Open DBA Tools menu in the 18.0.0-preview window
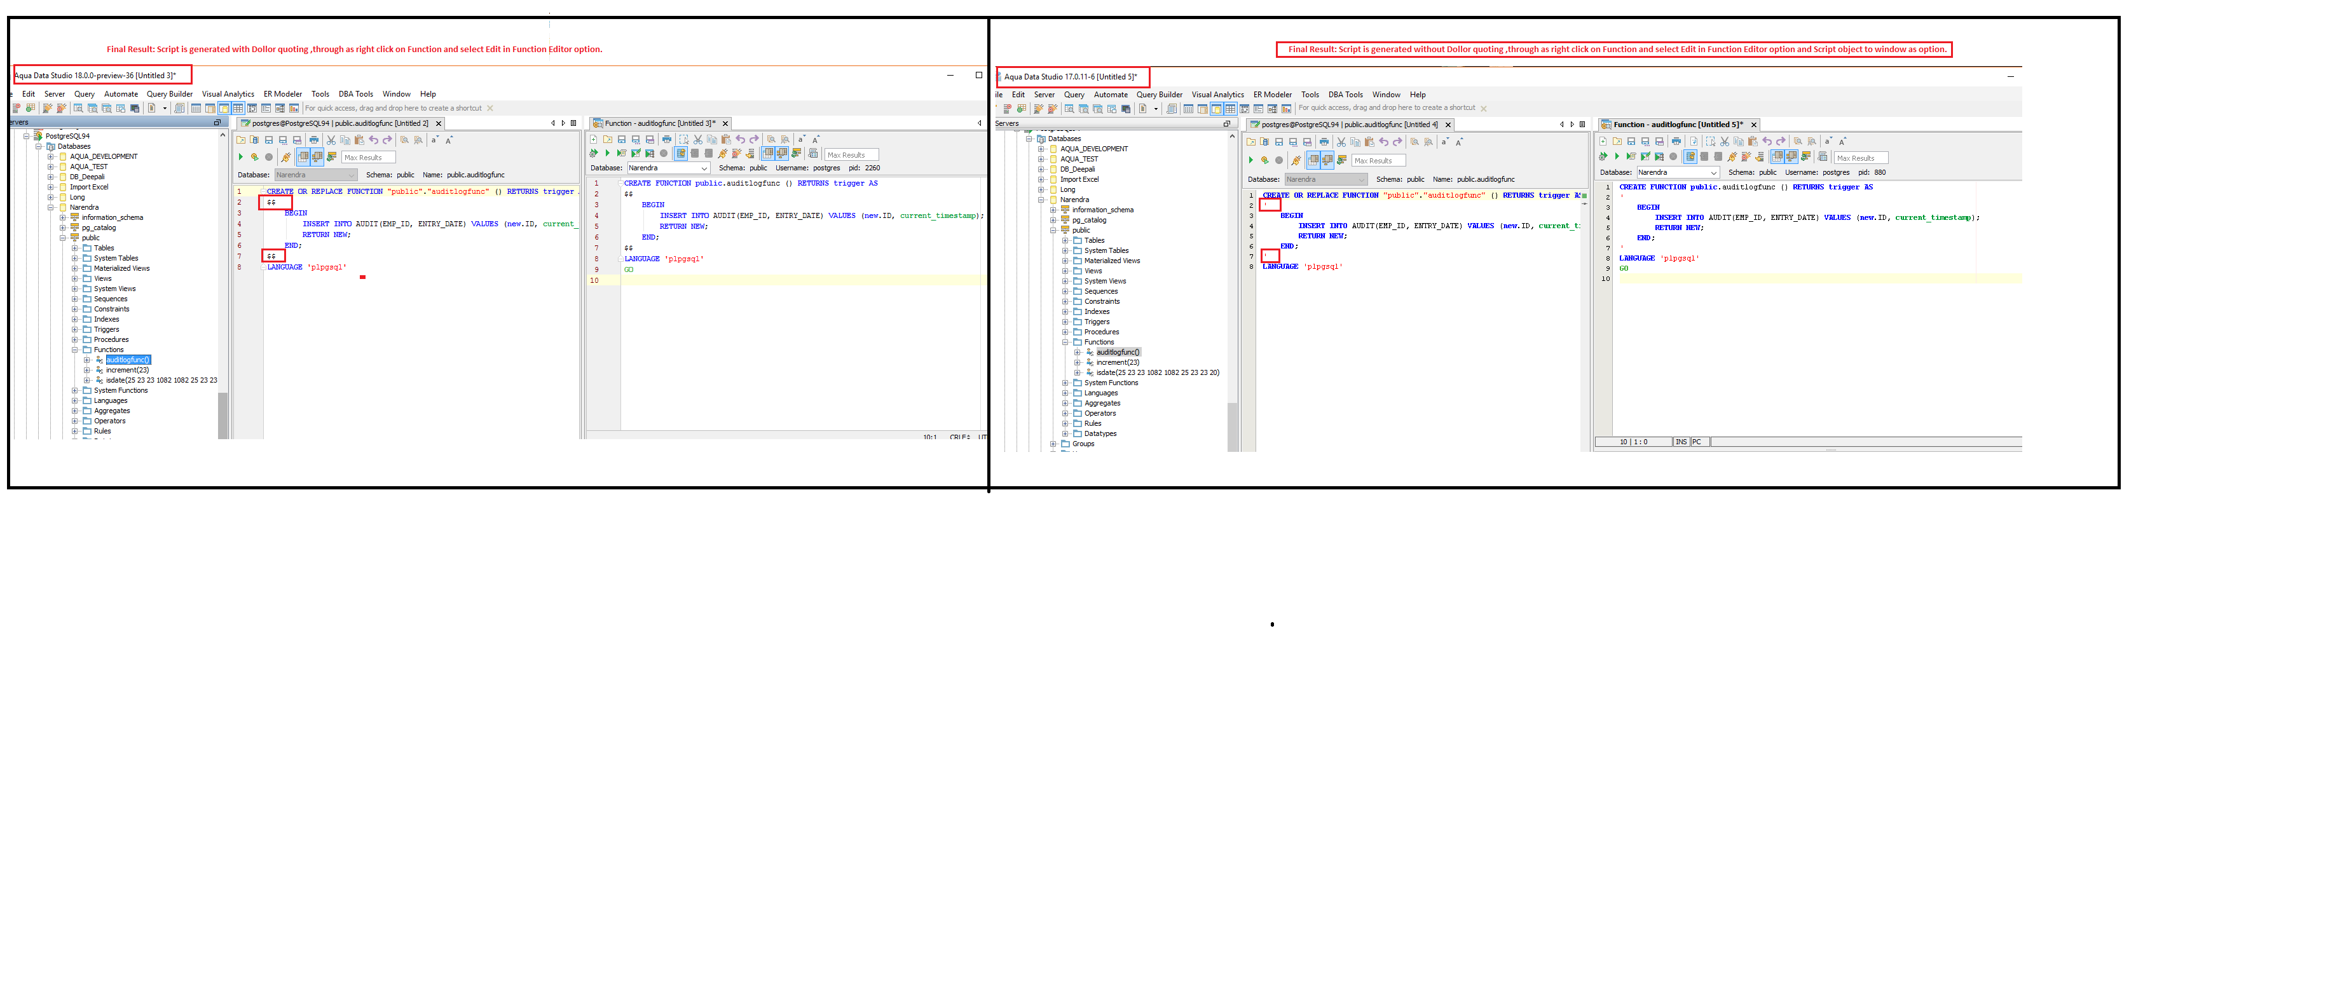Image resolution: width=2342 pixels, height=994 pixels. 355,95
